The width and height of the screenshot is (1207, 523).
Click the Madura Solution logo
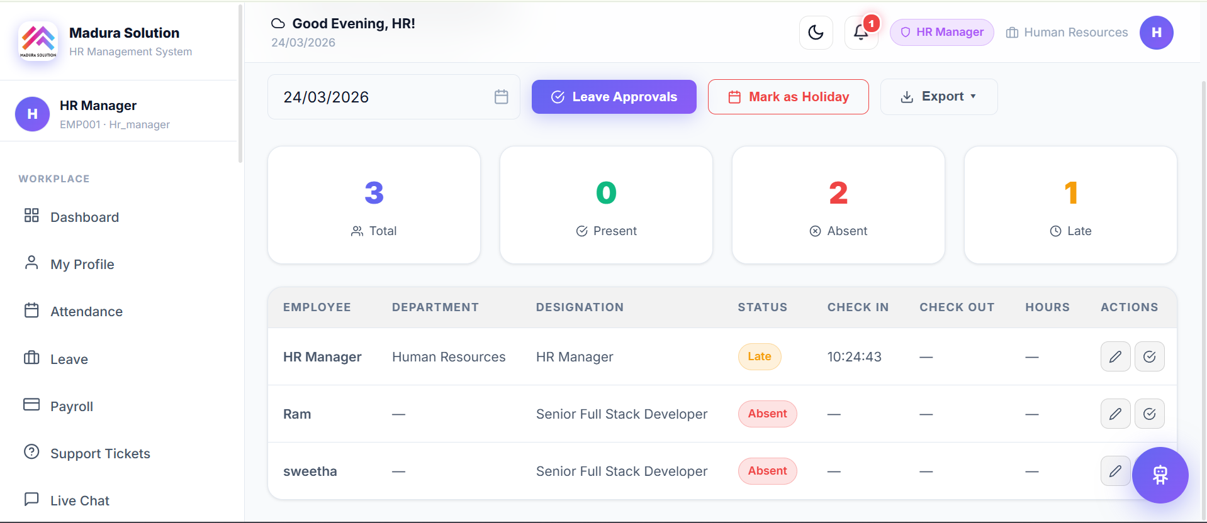pyautogui.click(x=38, y=41)
